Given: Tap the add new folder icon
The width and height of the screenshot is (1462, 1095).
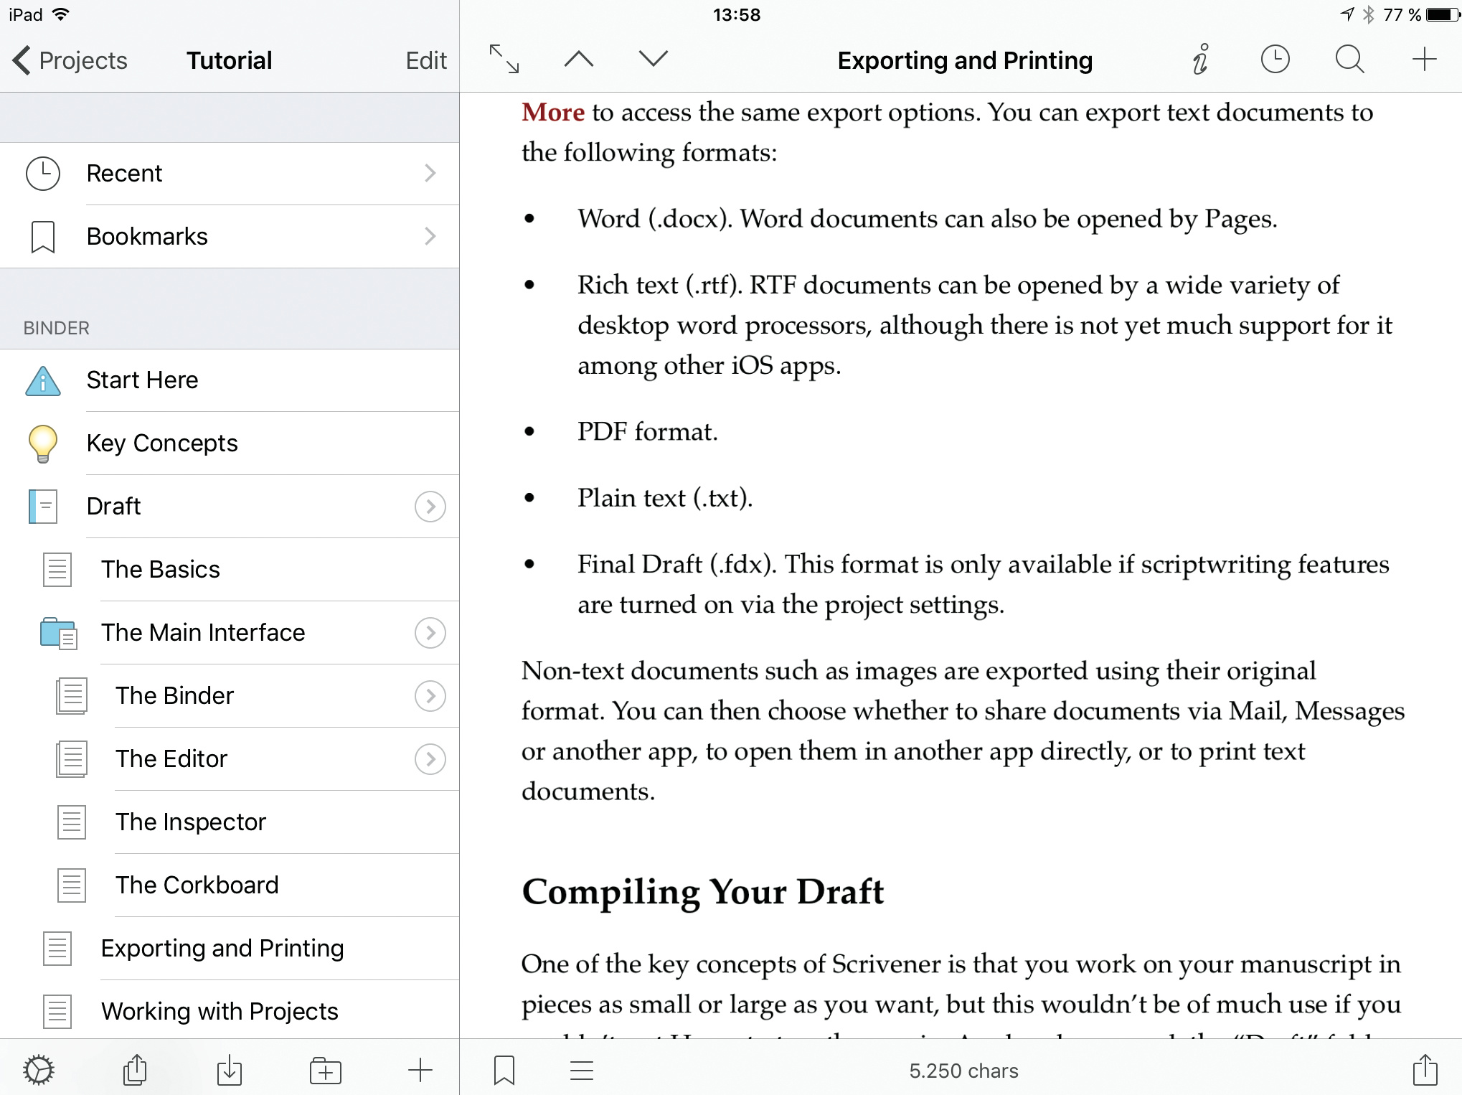Looking at the screenshot, I should coord(325,1070).
